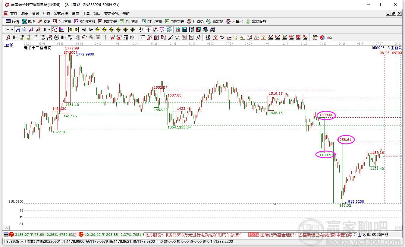The height and width of the screenshot is (247, 405).
Task: Minimize the inner document window
Action: (388, 14)
